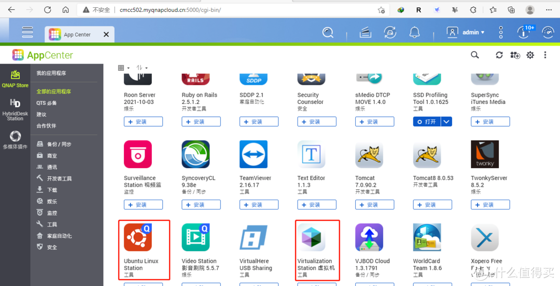Open external devices icon in header
The height and width of the screenshot is (286, 560).
coord(390,33)
